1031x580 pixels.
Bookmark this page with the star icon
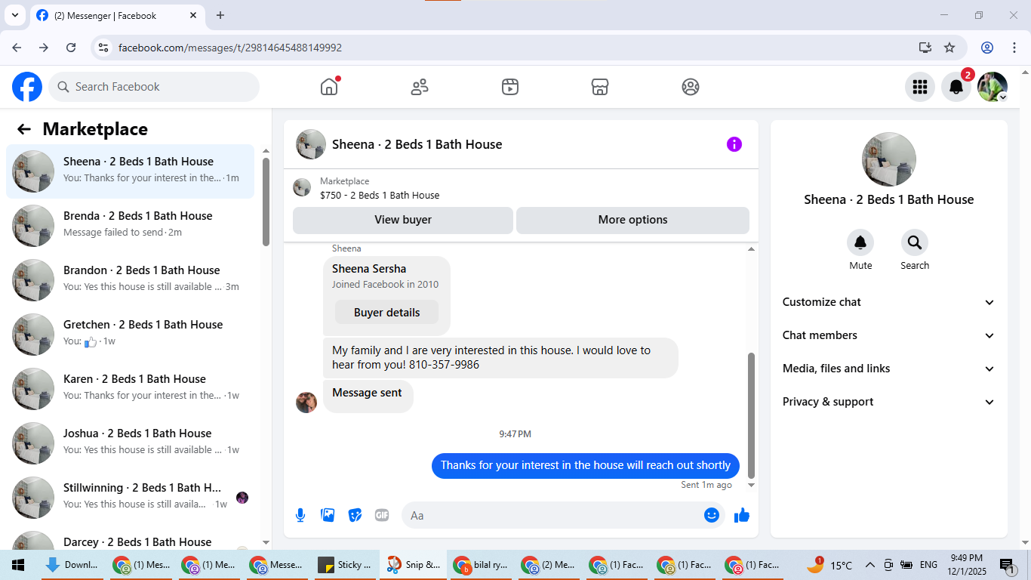(949, 48)
